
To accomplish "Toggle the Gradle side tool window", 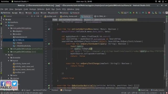I will 167,19.
